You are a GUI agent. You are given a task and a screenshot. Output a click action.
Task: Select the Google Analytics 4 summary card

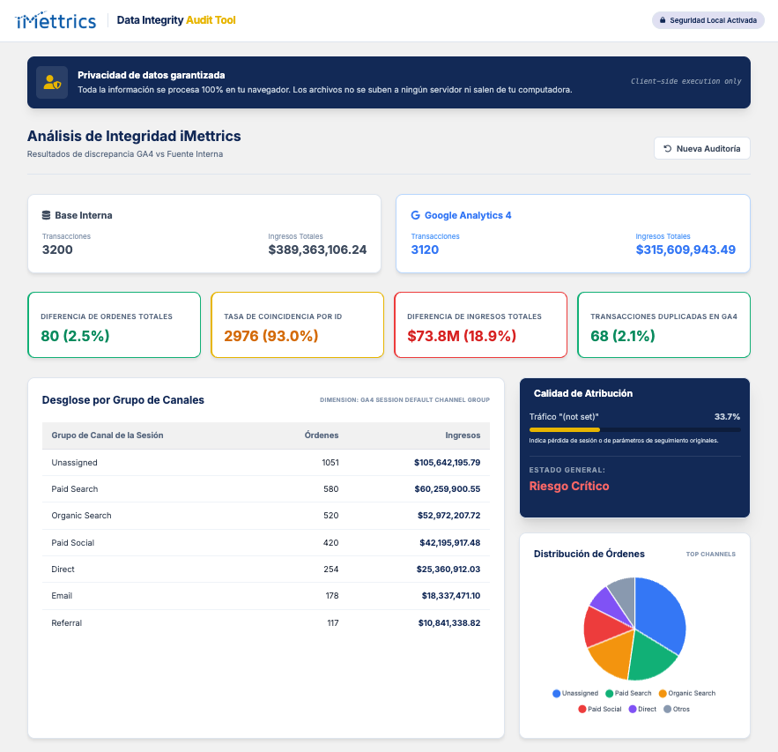574,234
